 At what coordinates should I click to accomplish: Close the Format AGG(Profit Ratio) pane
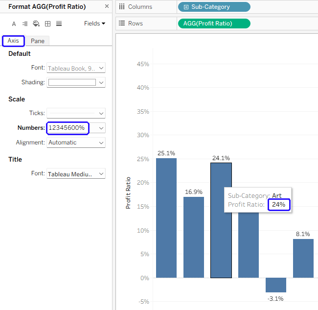(107, 6)
